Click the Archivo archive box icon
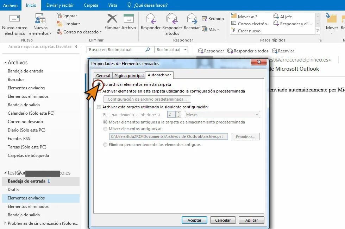 129,18
